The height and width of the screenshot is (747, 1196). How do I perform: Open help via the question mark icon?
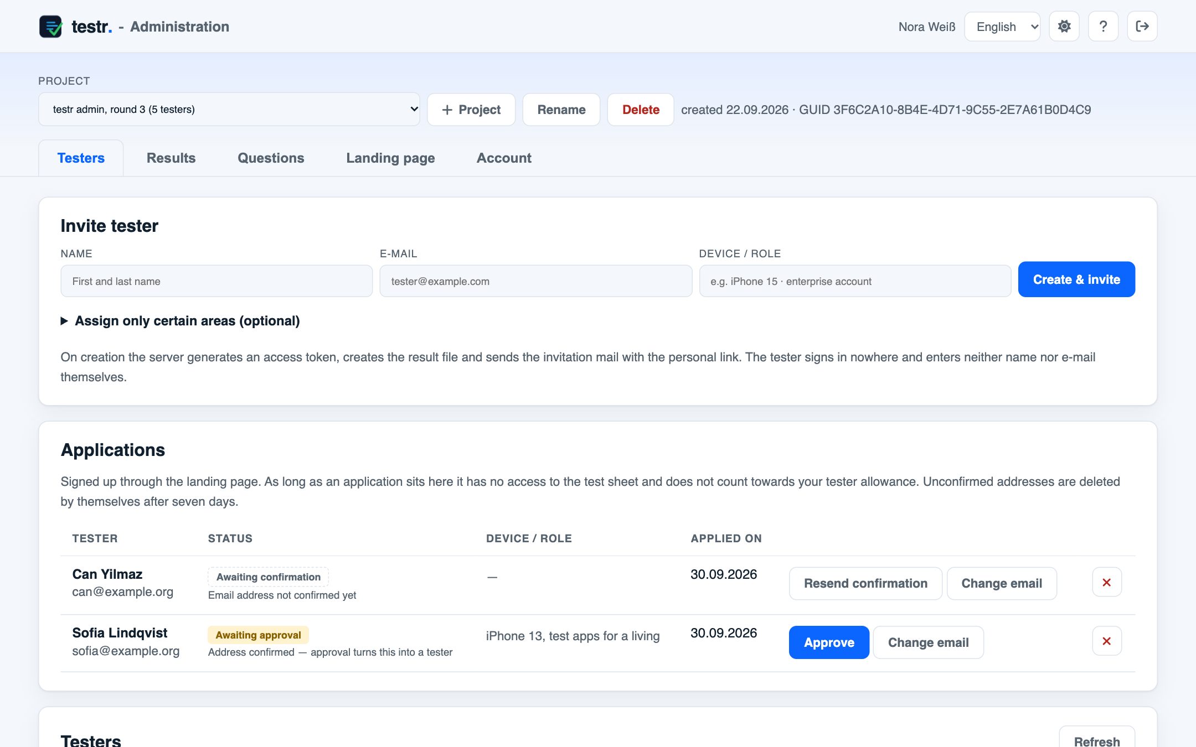point(1103,26)
